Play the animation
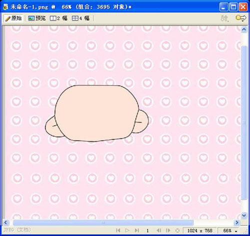Image resolution: width=250 pixels, height=236 pixels. coord(127,231)
